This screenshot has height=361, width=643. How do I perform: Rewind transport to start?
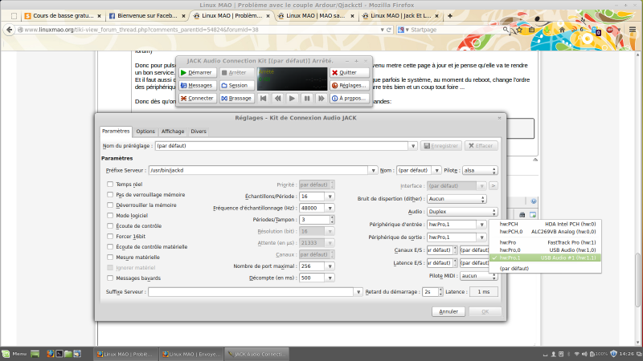point(264,98)
